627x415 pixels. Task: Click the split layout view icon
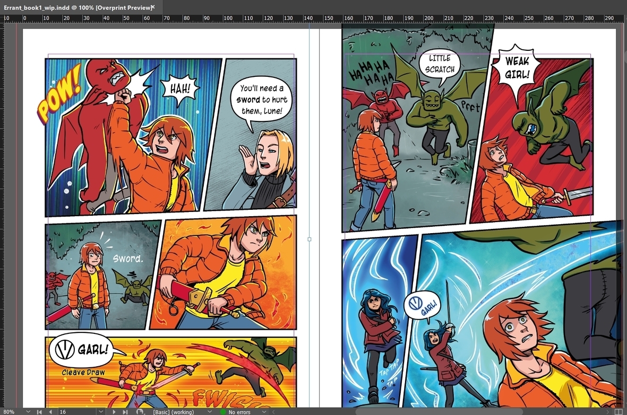pyautogui.click(x=618, y=412)
